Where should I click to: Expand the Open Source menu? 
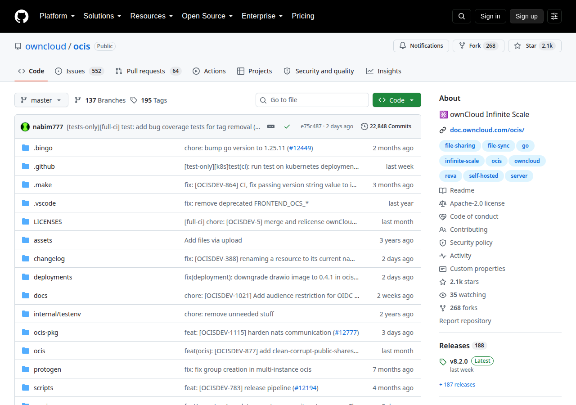click(207, 16)
